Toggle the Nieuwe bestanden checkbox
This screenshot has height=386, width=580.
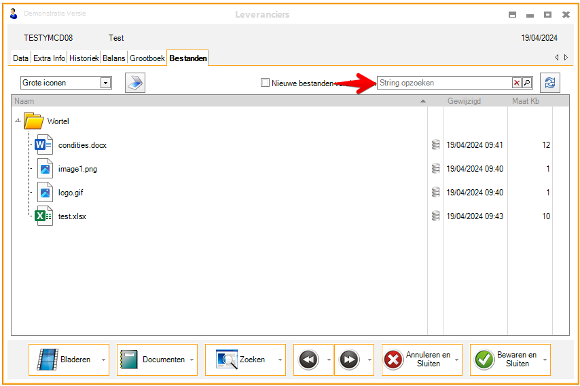click(x=266, y=83)
